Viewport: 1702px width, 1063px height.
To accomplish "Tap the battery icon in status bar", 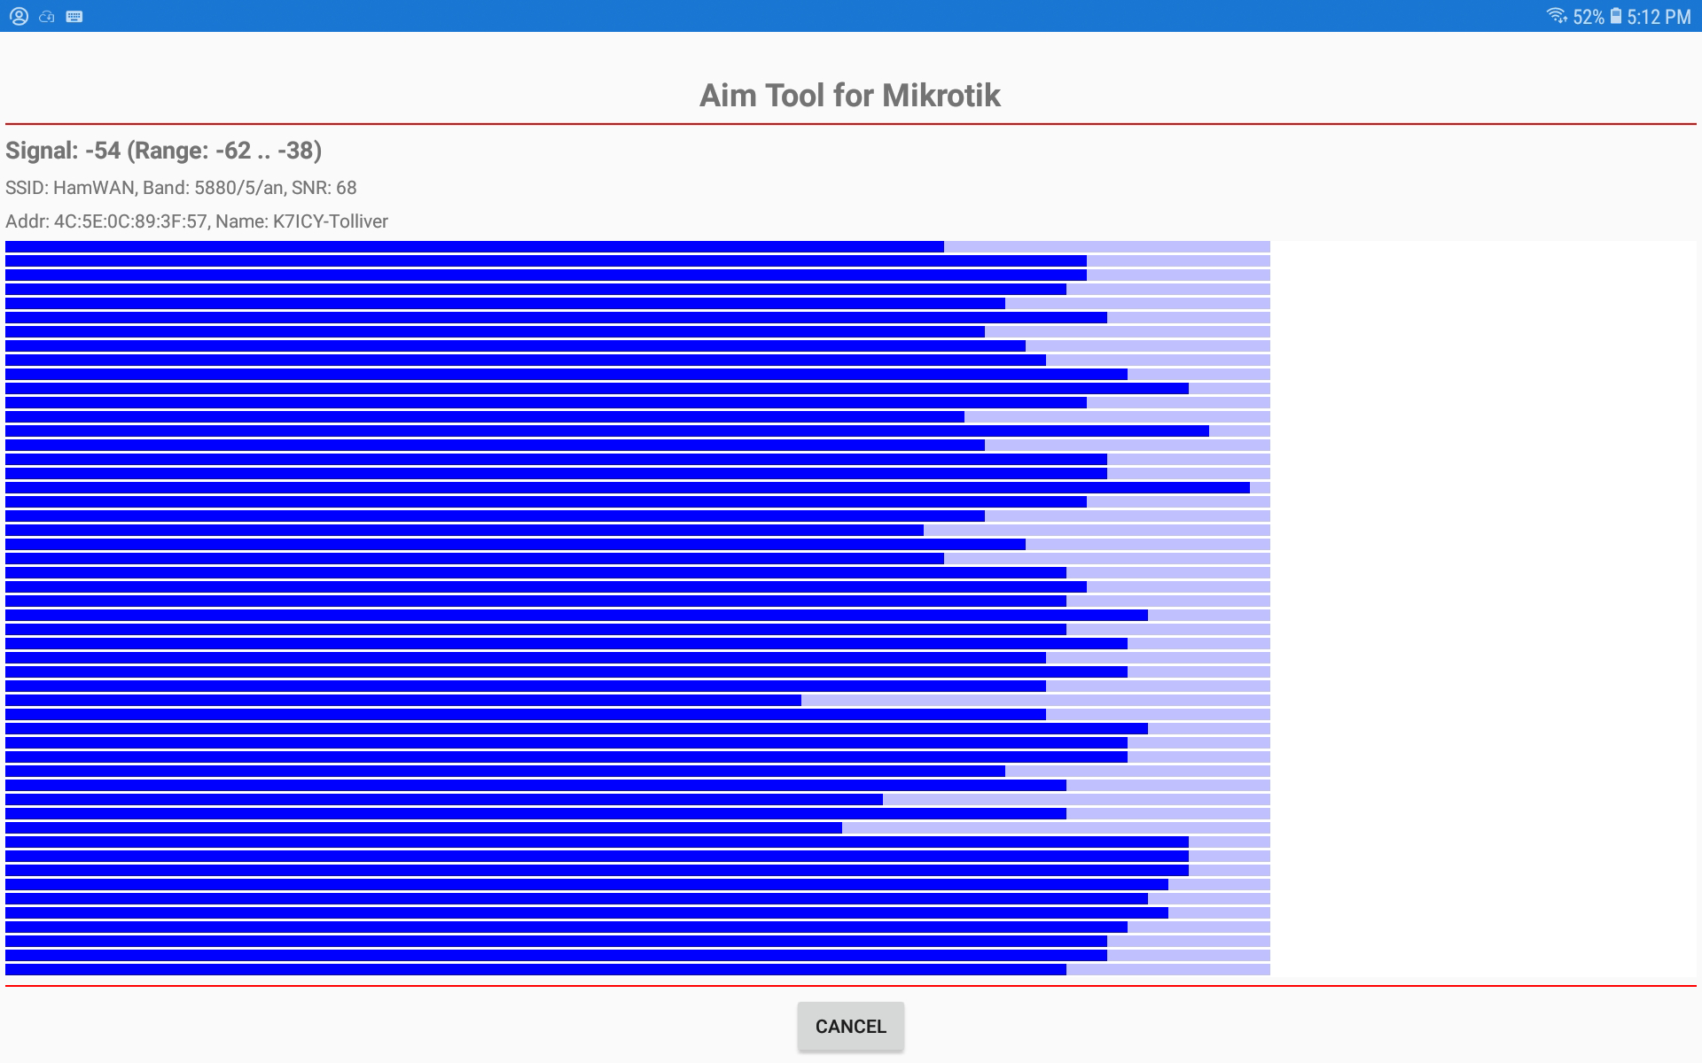I will 1615,16.
